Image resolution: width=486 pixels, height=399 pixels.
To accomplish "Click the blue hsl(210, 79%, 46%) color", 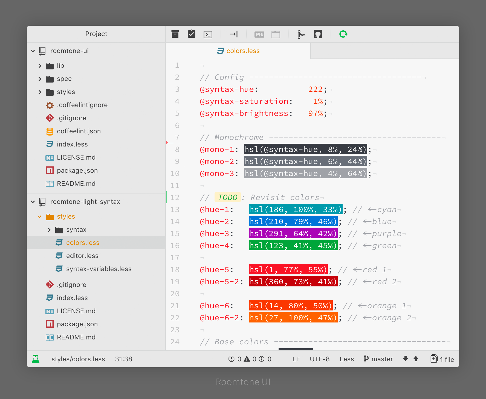I will click(293, 222).
